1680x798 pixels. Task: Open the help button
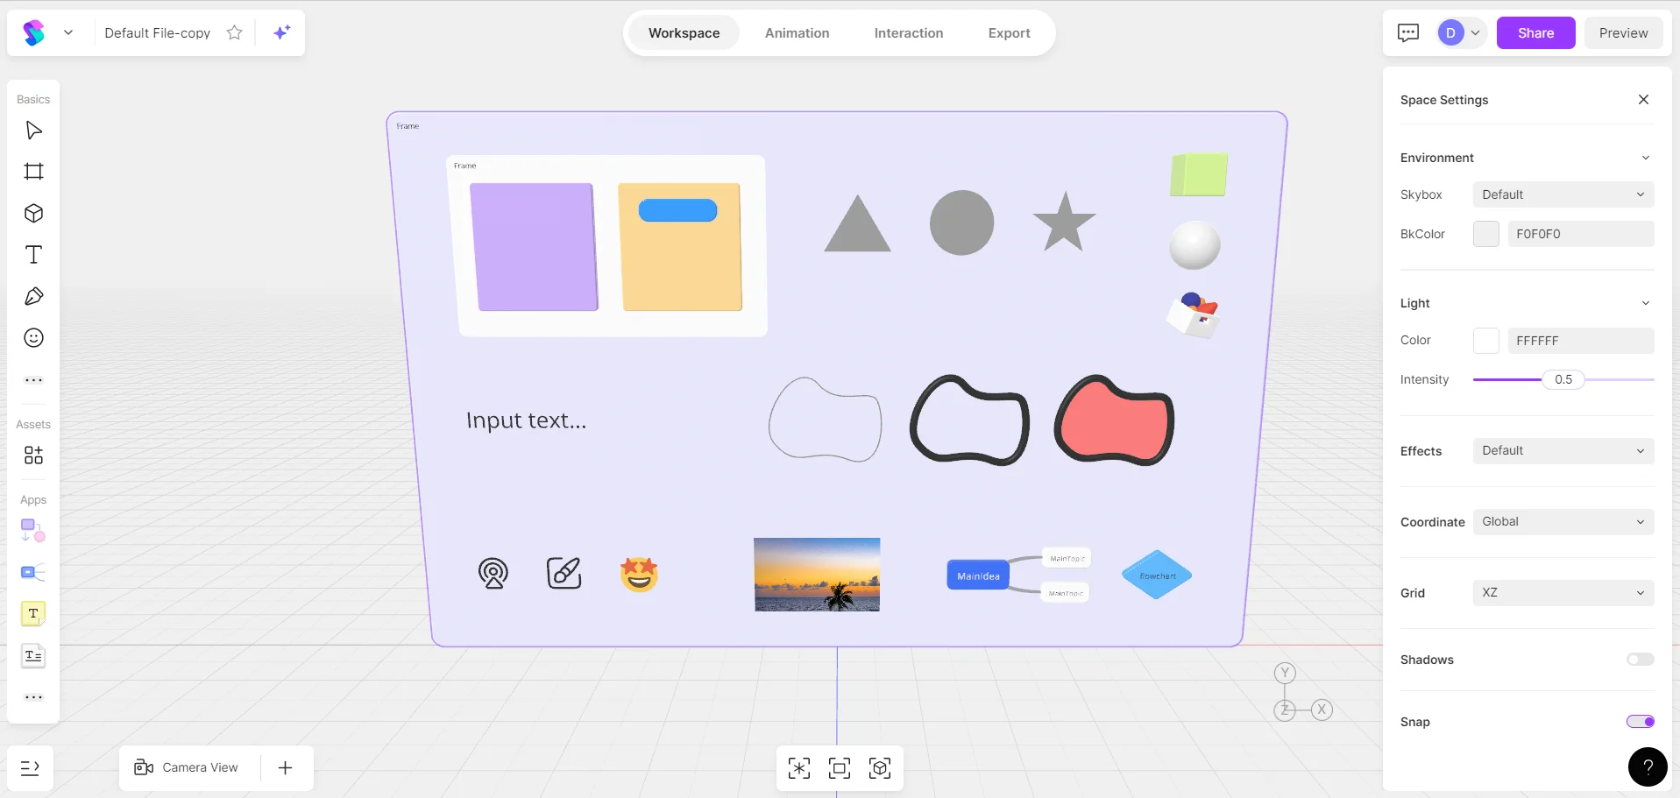click(x=1648, y=767)
